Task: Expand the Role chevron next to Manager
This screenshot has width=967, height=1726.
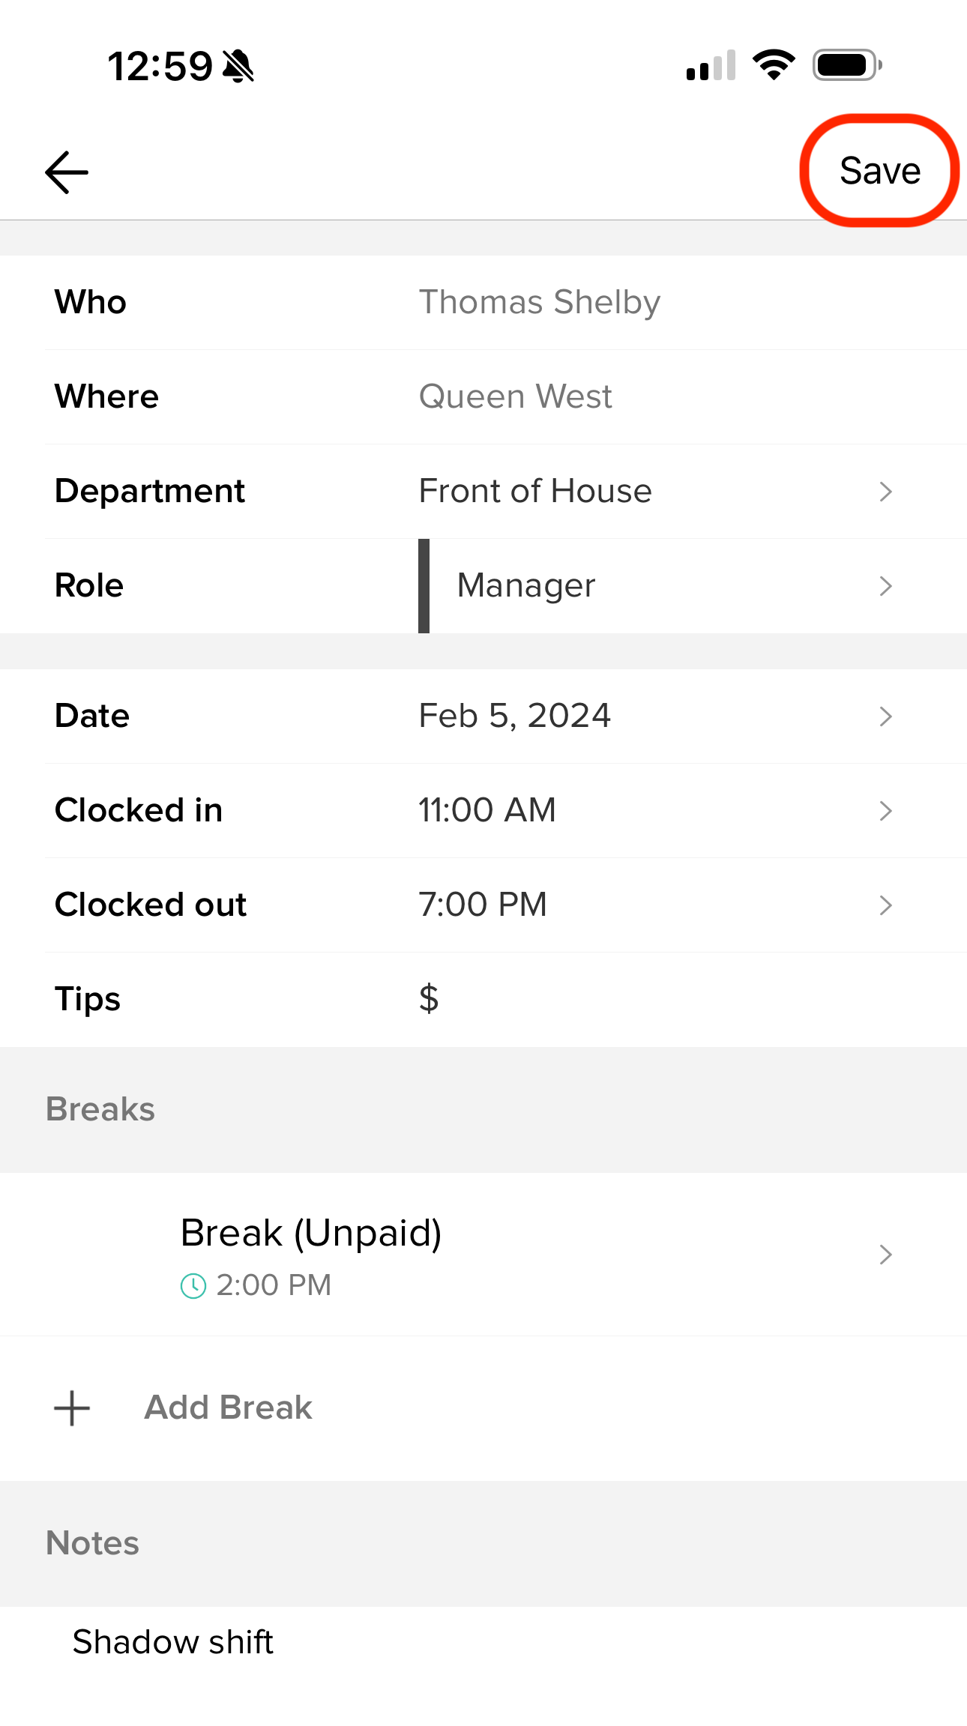Action: [x=885, y=586]
